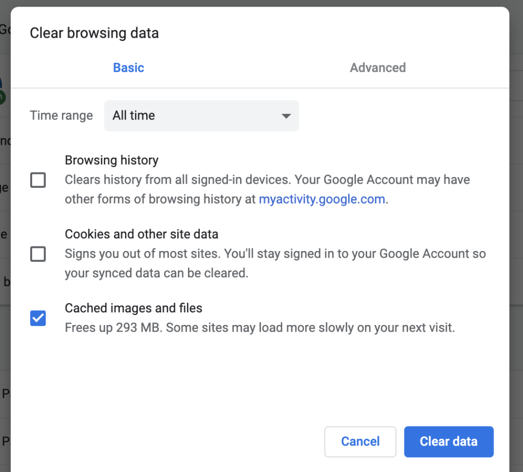Select the Basic tab
The height and width of the screenshot is (472, 523).
[x=128, y=67]
